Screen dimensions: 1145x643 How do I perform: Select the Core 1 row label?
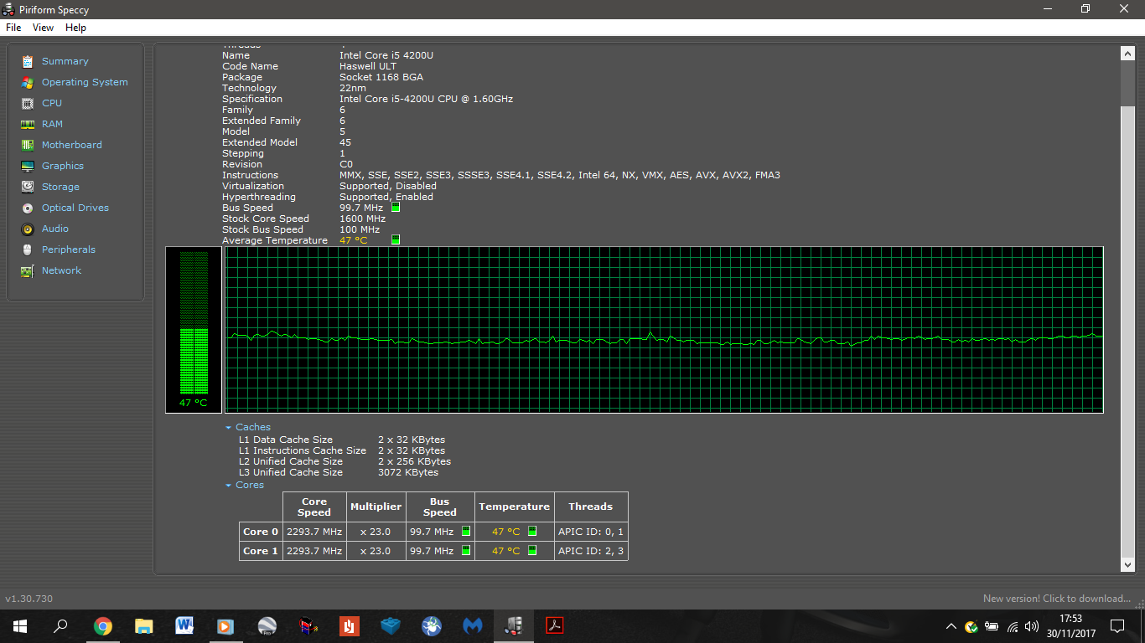tap(261, 551)
